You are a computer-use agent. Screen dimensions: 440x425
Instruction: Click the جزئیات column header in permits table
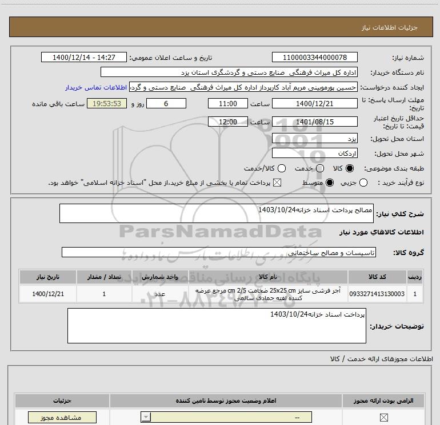(62, 401)
